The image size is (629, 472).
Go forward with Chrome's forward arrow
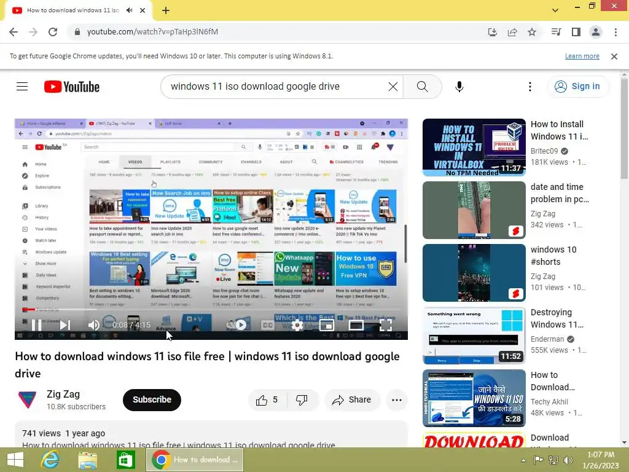33,32
